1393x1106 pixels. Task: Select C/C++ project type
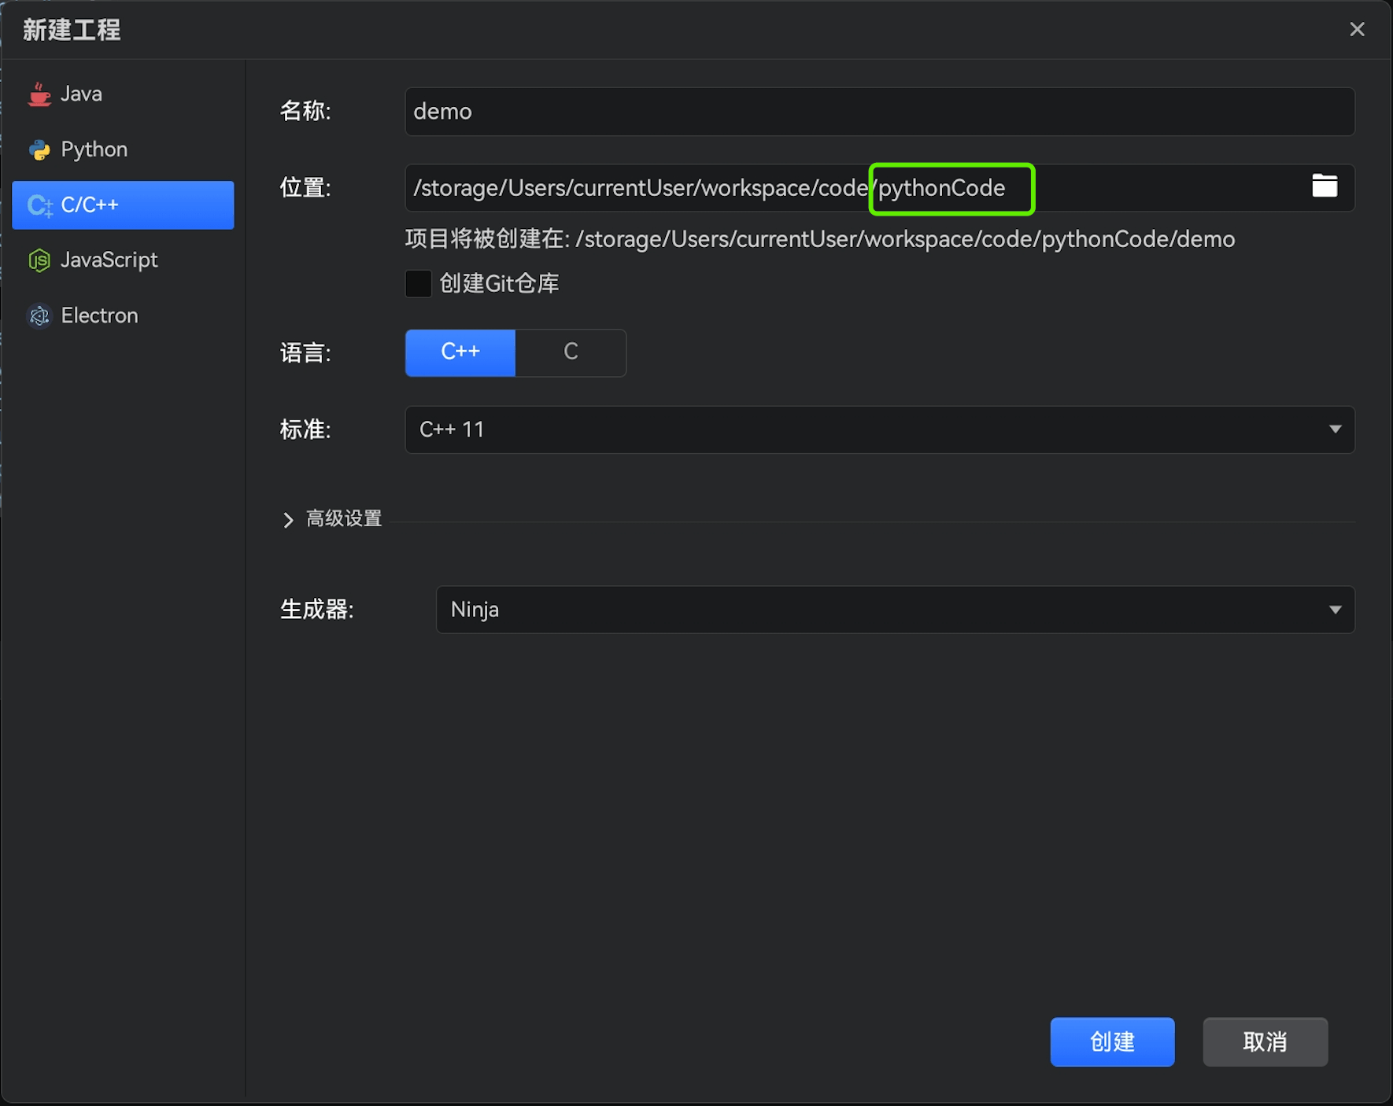click(123, 205)
